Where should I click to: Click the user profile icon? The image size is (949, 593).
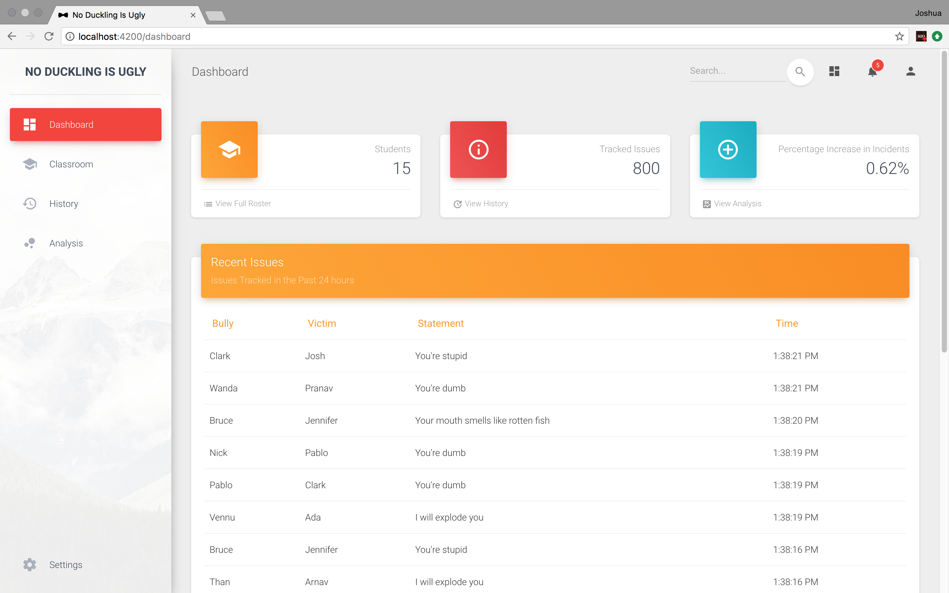(910, 71)
